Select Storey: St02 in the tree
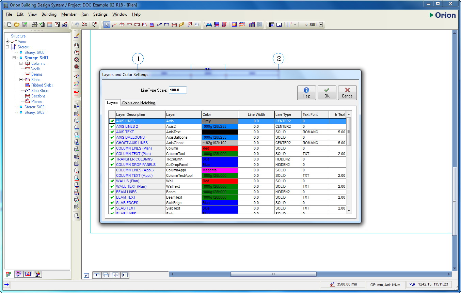The width and height of the screenshot is (461, 293). [34, 107]
